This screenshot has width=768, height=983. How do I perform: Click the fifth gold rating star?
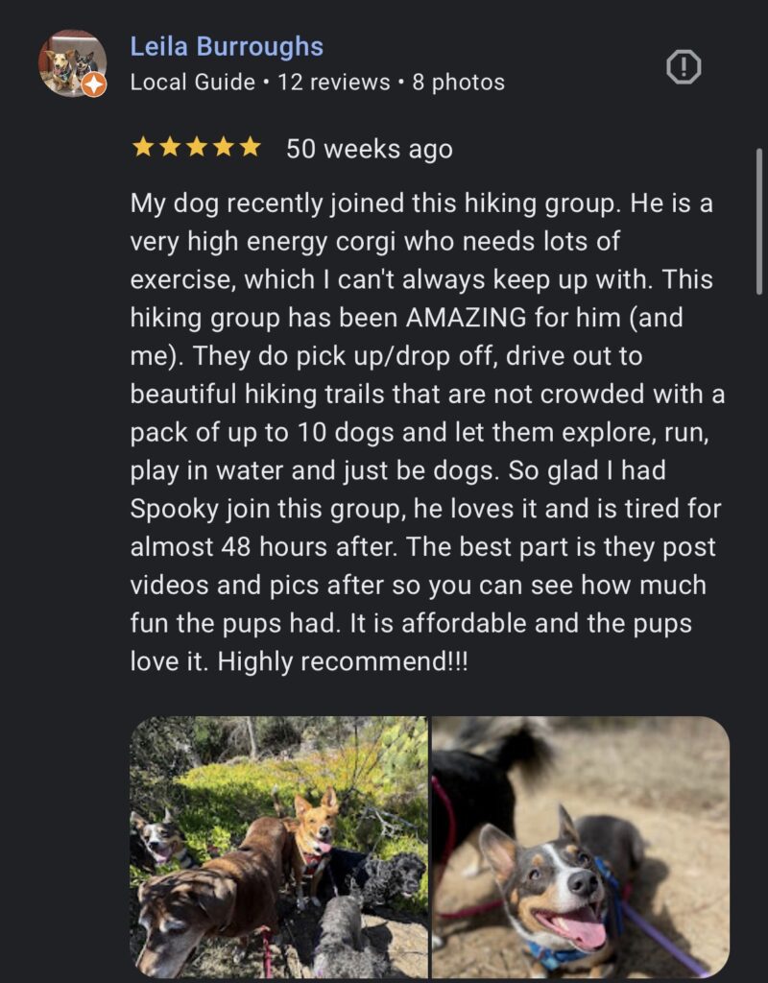[x=251, y=148]
